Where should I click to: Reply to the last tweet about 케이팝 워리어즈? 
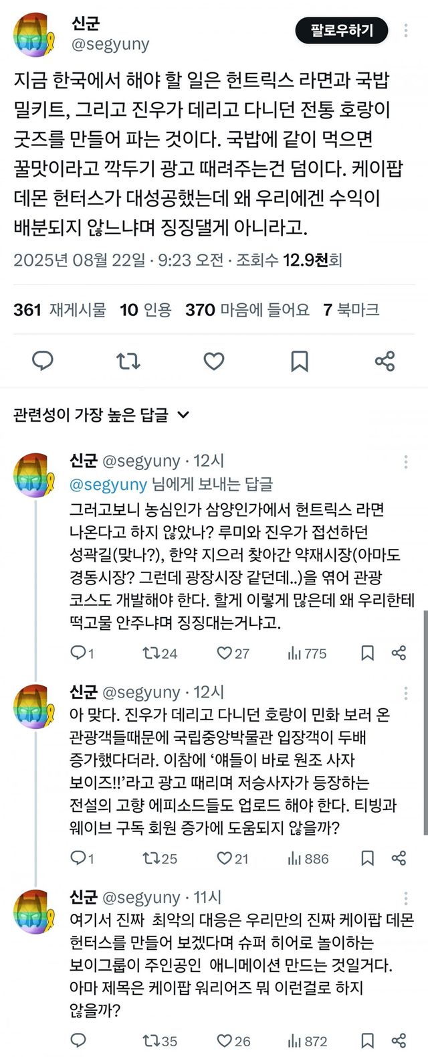click(x=78, y=1040)
